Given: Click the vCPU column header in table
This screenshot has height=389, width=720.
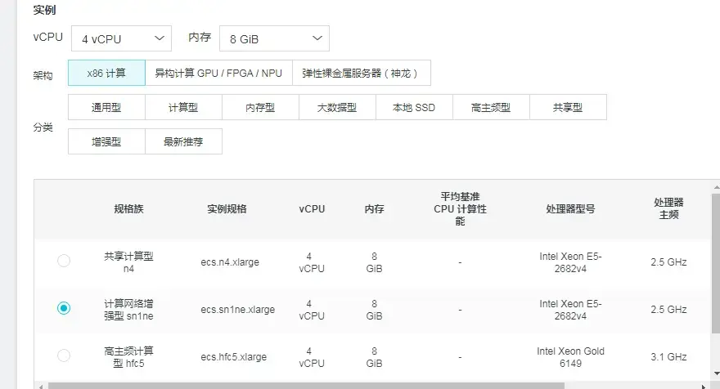Looking at the screenshot, I should (x=312, y=209).
